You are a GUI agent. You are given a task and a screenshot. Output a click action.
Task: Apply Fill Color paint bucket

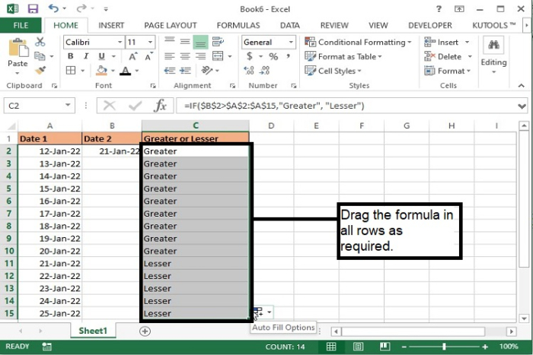(x=101, y=70)
